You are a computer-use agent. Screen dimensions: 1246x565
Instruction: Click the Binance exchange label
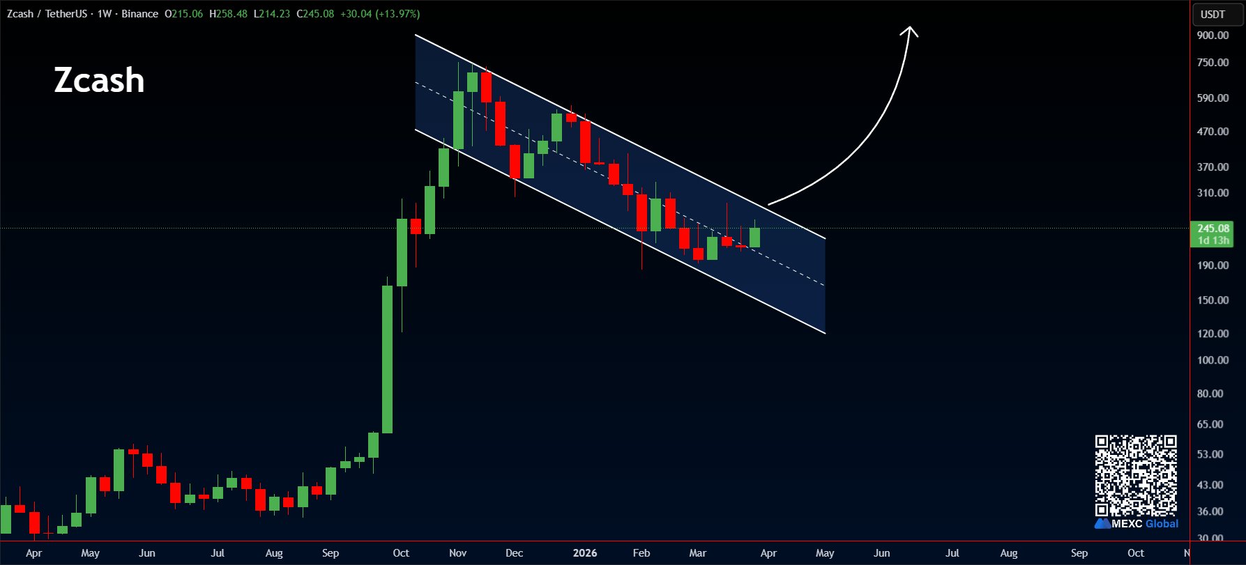click(140, 14)
